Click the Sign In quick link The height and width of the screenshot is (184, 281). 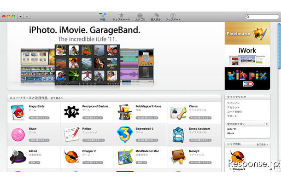click(234, 103)
